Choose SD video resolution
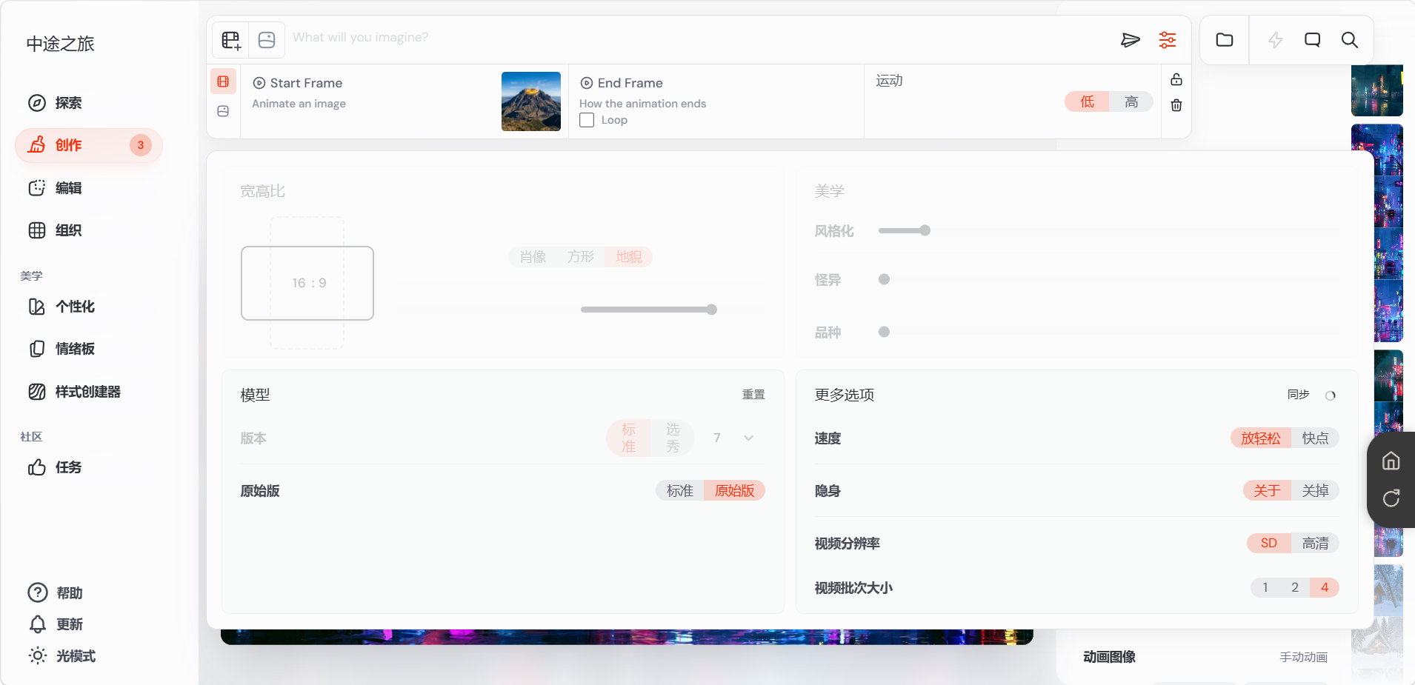 [x=1269, y=544]
